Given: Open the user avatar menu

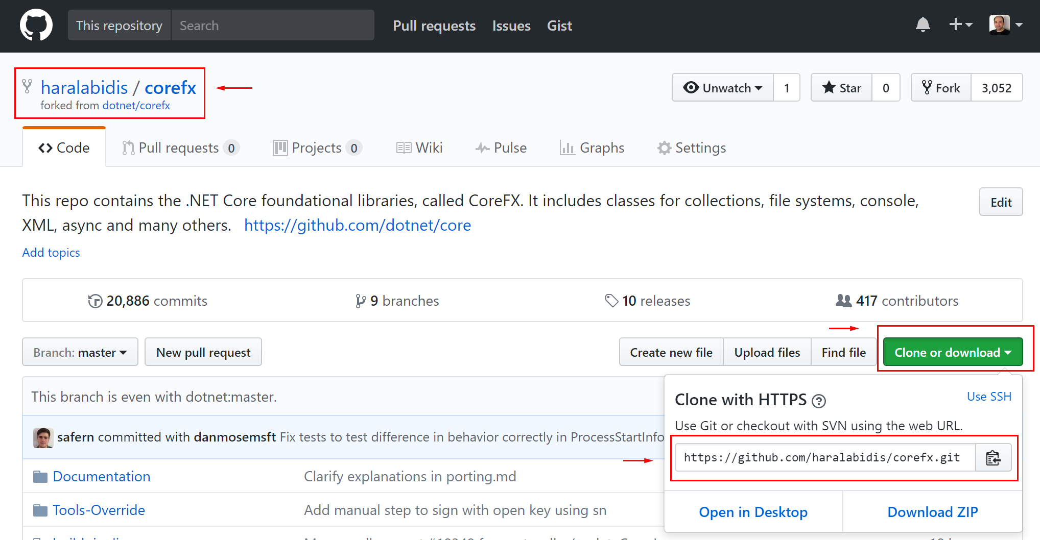Looking at the screenshot, I should pos(1005,24).
